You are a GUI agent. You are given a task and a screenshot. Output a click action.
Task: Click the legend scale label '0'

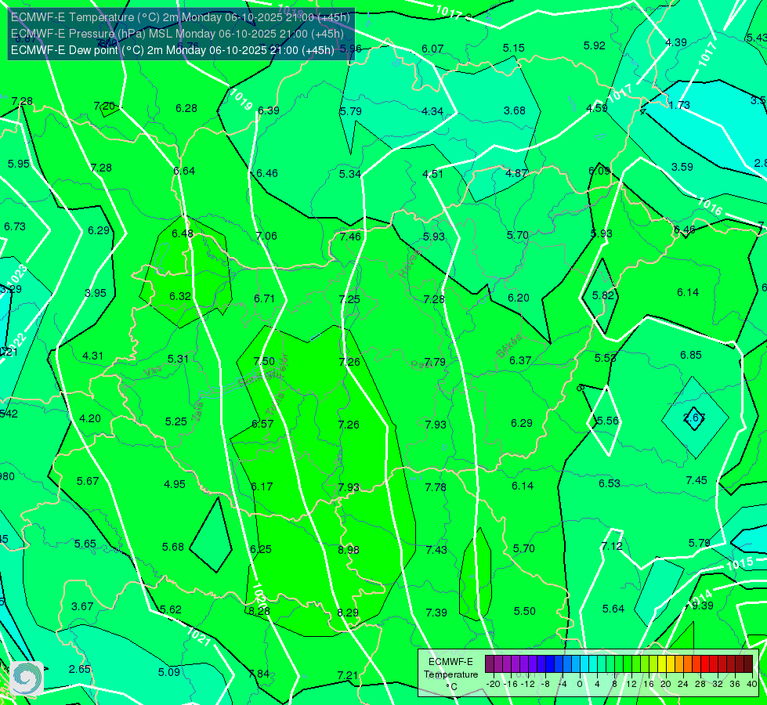pyautogui.click(x=580, y=684)
